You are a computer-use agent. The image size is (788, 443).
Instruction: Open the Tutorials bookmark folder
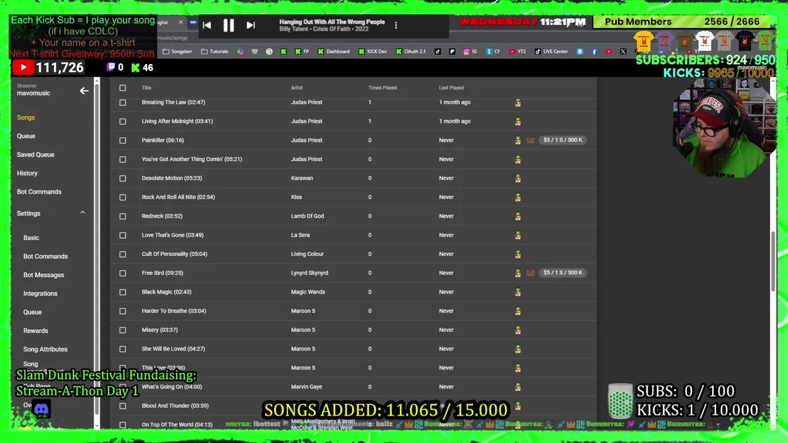click(x=215, y=52)
